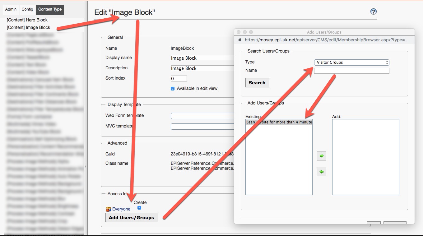Viewport: 423px width, 236px height.
Task: Click the lock icon in the popup address bar
Action: pyautogui.click(x=239, y=40)
